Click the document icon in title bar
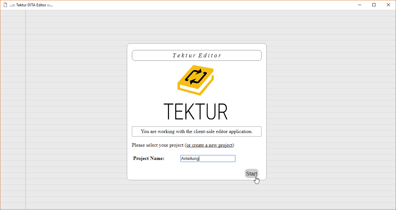 (x=5, y=5)
